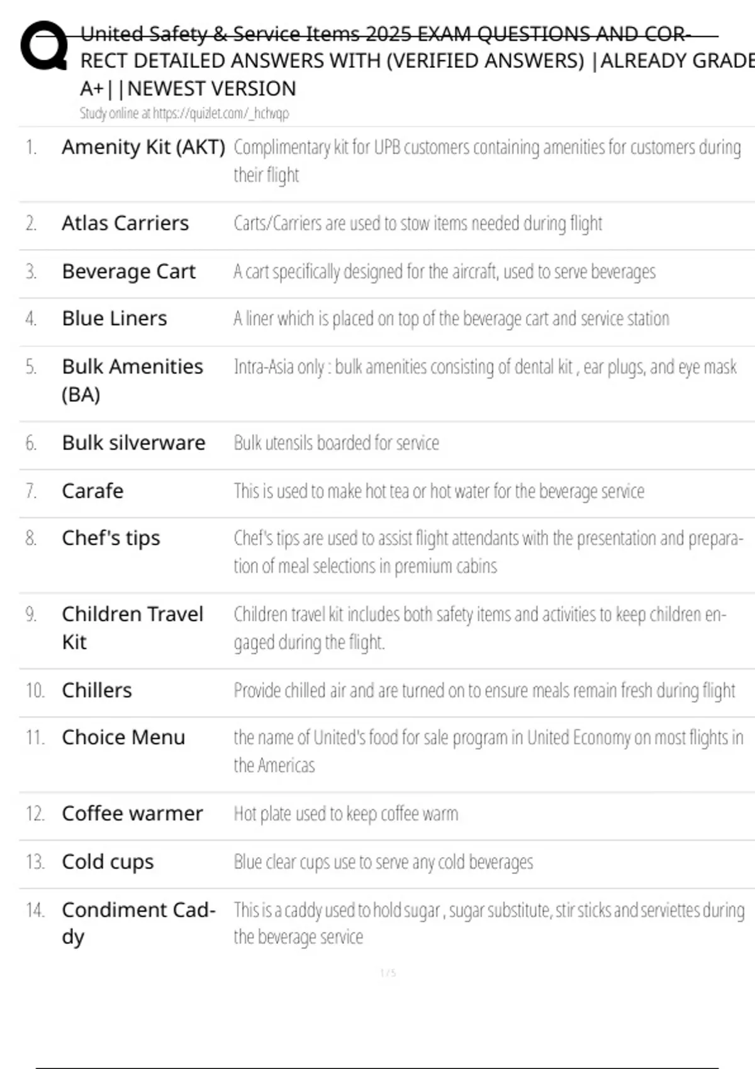Click the Quizlet Q logo icon
The image size is (755, 1069).
(44, 46)
